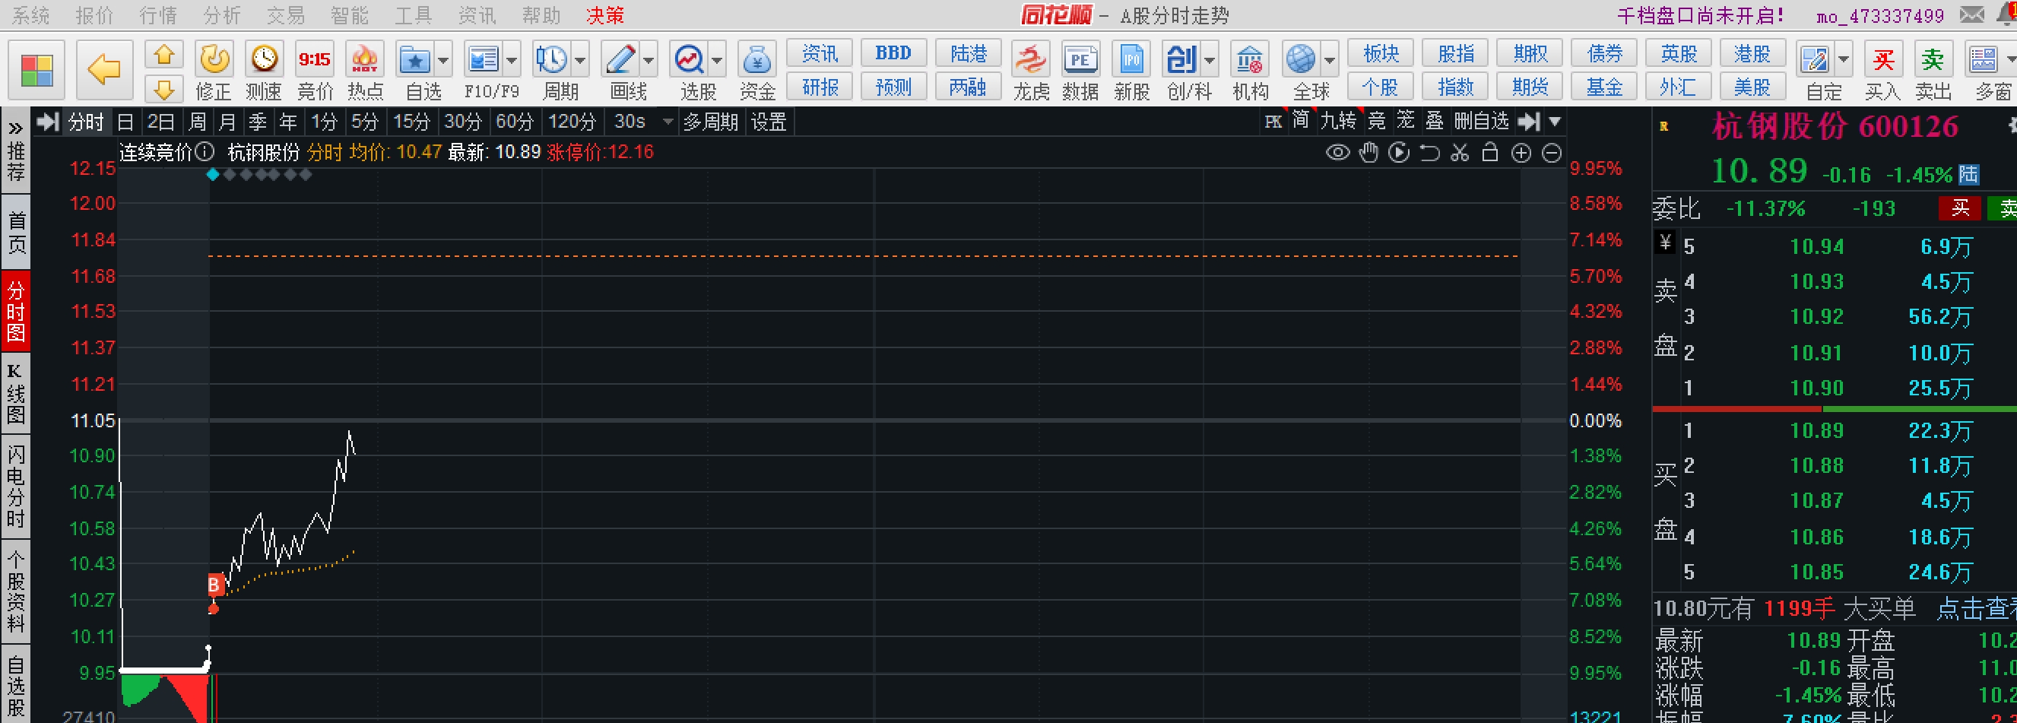Toggle the PK compare button
This screenshot has width=2017, height=723.
[1274, 122]
